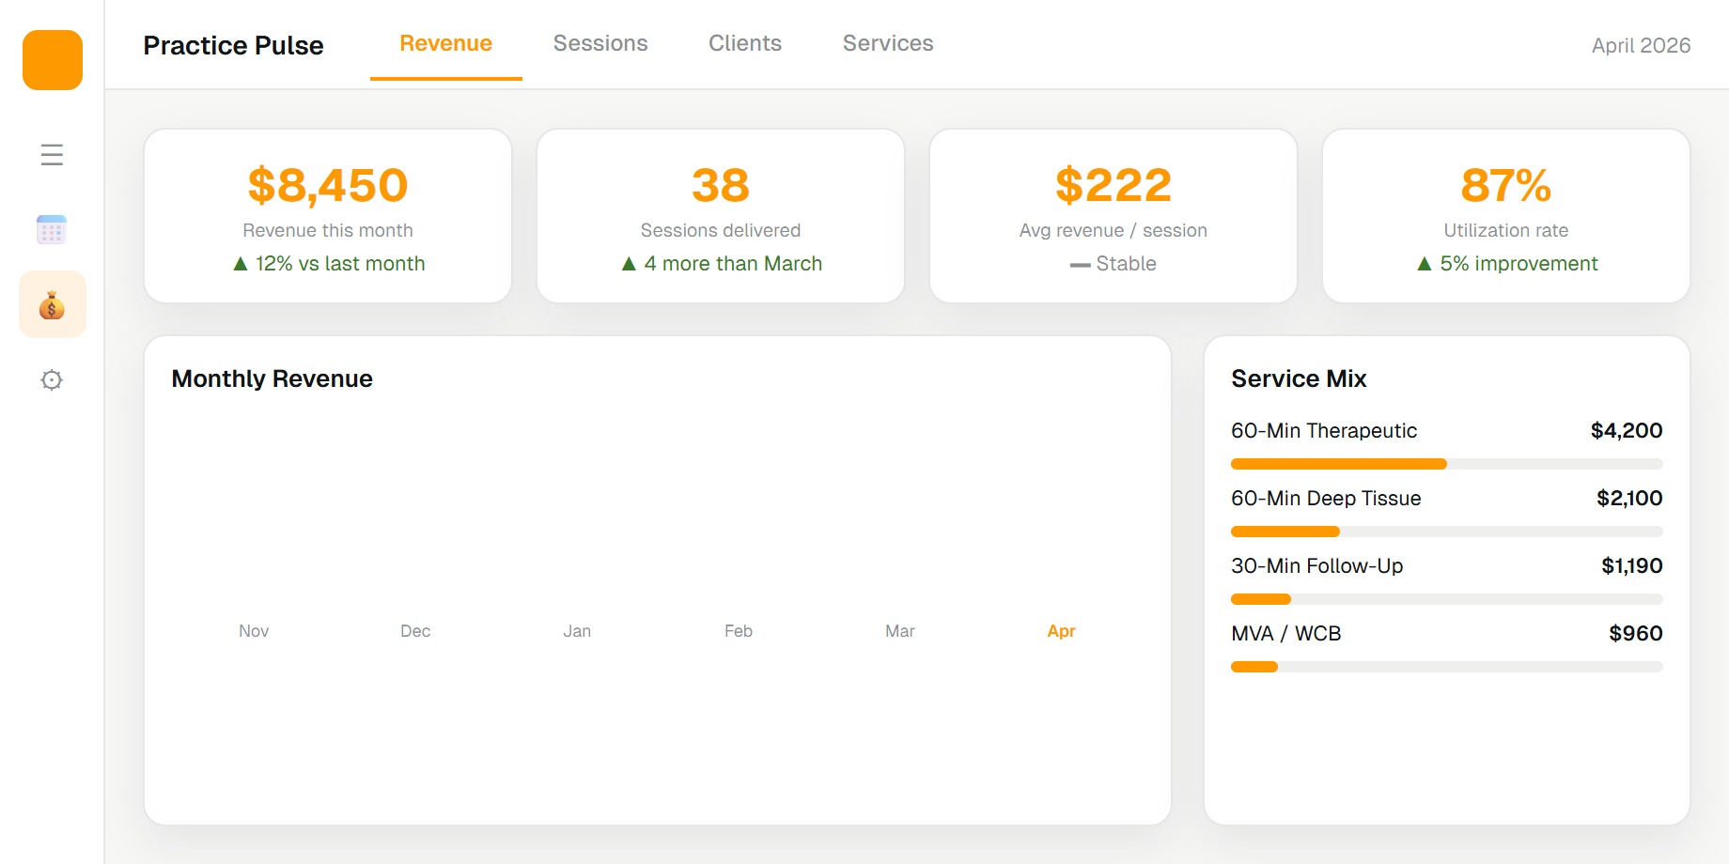Click the MVA / WCB progress bar
This screenshot has height=864, width=1729.
pyautogui.click(x=1447, y=667)
